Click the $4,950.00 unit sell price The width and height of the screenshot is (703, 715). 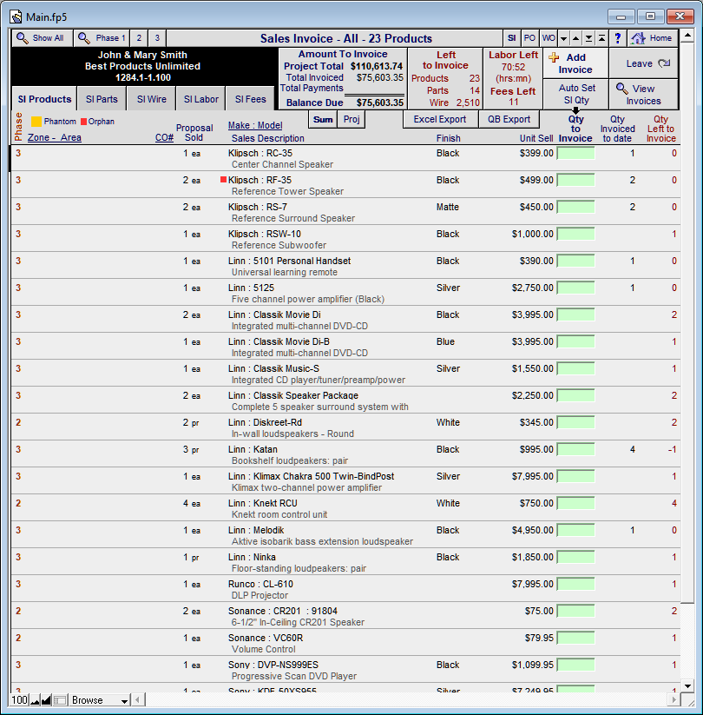(x=533, y=530)
